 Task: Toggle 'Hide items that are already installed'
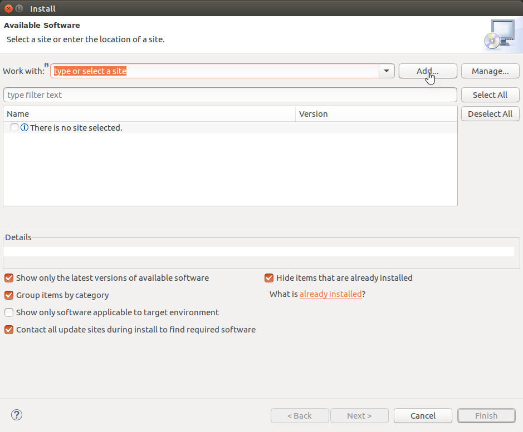269,278
